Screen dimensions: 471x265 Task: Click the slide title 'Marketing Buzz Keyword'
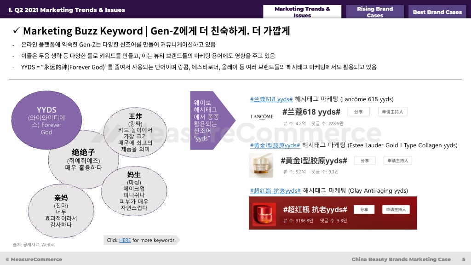[x=83, y=31]
